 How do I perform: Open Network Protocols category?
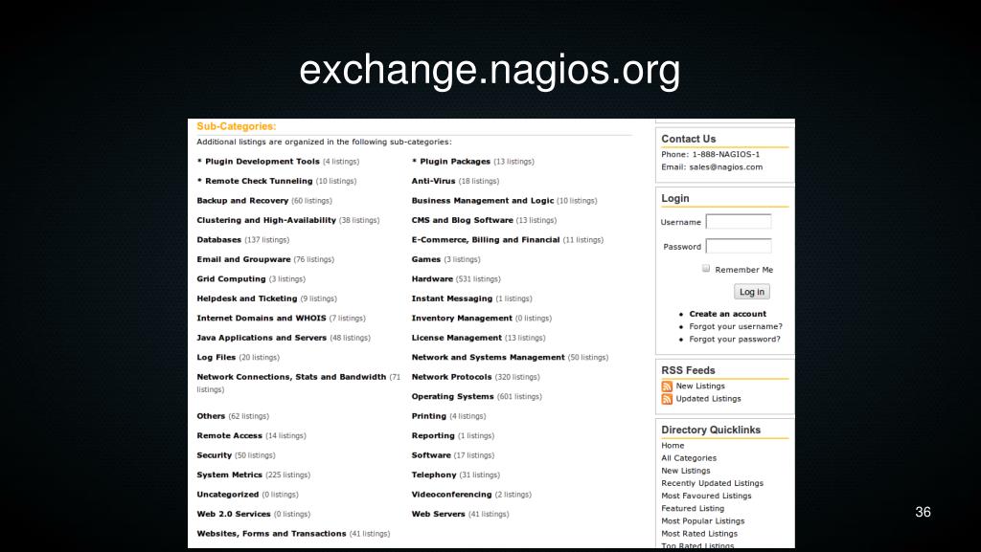[451, 377]
